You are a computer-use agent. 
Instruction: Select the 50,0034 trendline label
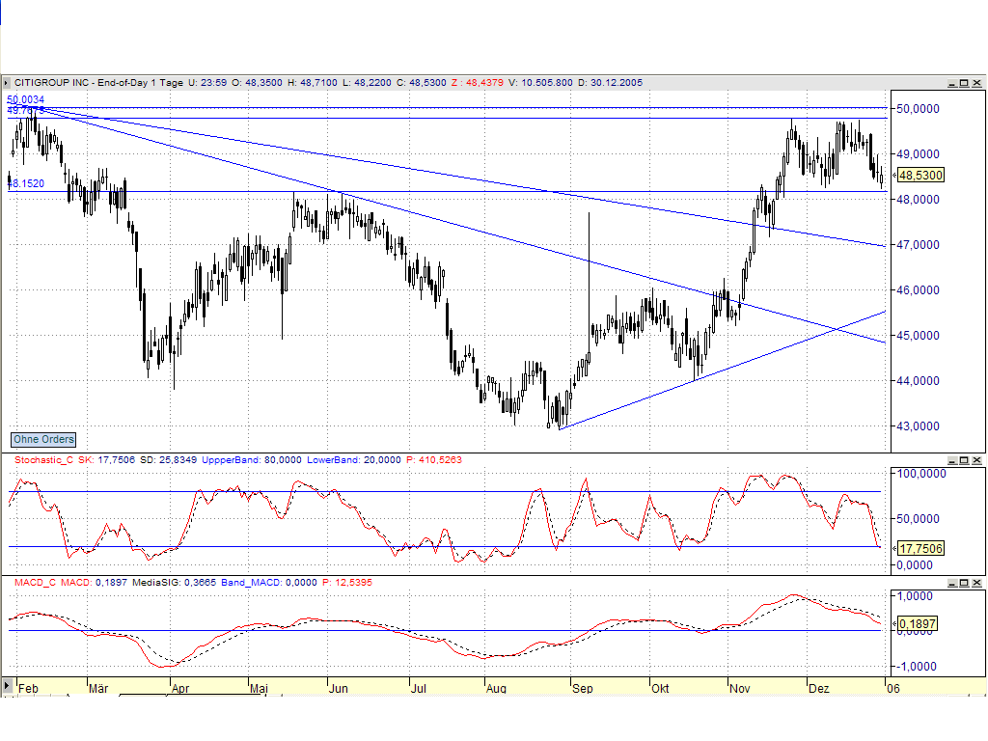click(23, 99)
